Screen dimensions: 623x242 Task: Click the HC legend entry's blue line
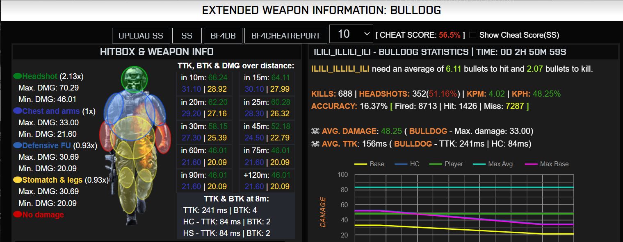click(x=401, y=164)
